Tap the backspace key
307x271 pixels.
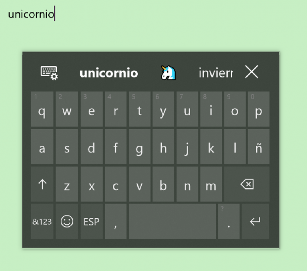(247, 184)
